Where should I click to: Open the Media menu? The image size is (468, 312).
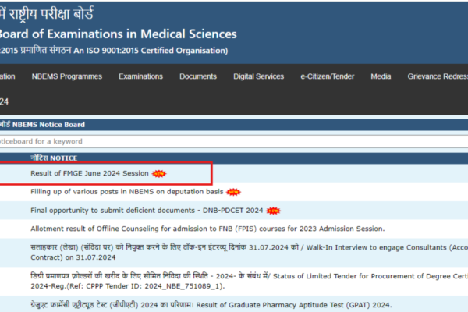click(381, 76)
